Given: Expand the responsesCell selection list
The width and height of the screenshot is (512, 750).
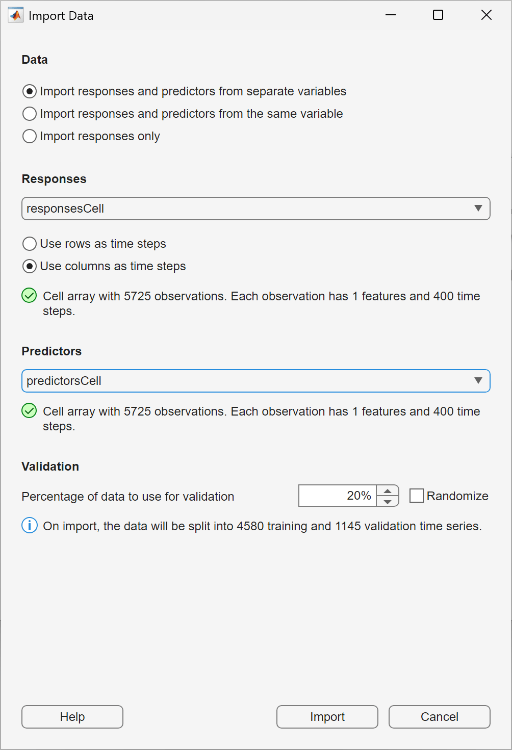Looking at the screenshot, I should tap(478, 208).
